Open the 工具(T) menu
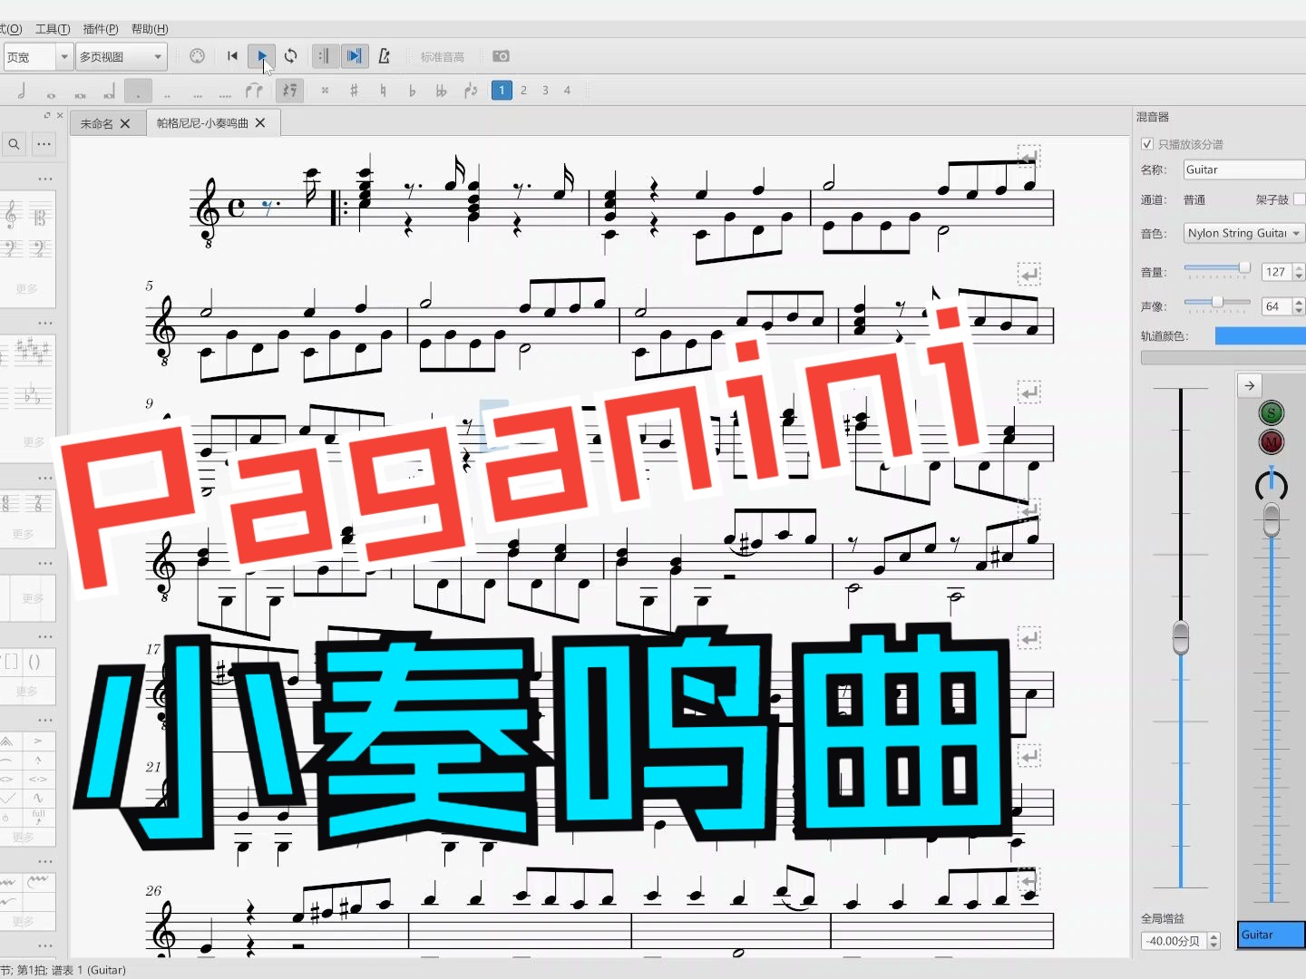1306x979 pixels. (53, 29)
